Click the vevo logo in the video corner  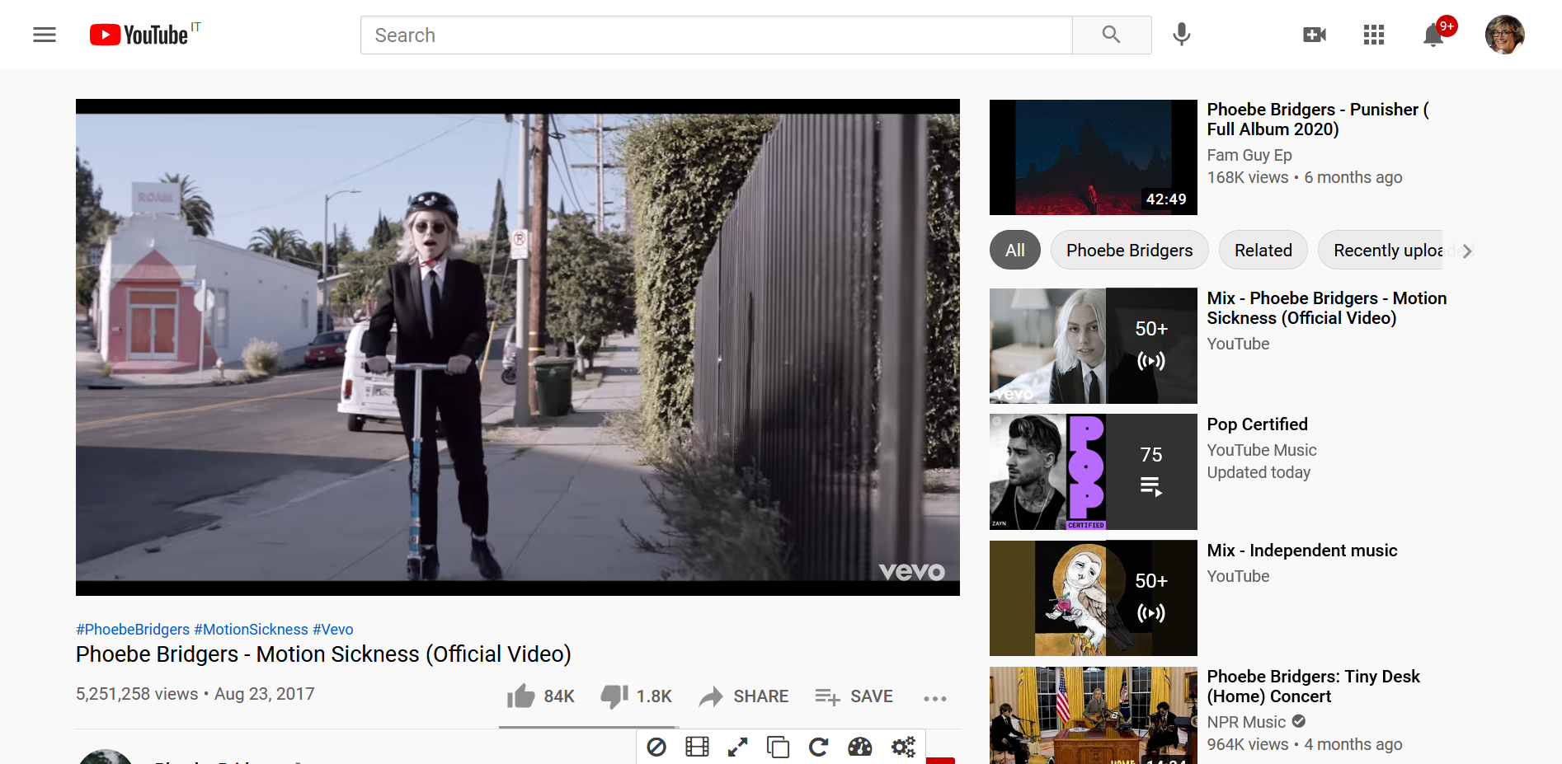(912, 571)
